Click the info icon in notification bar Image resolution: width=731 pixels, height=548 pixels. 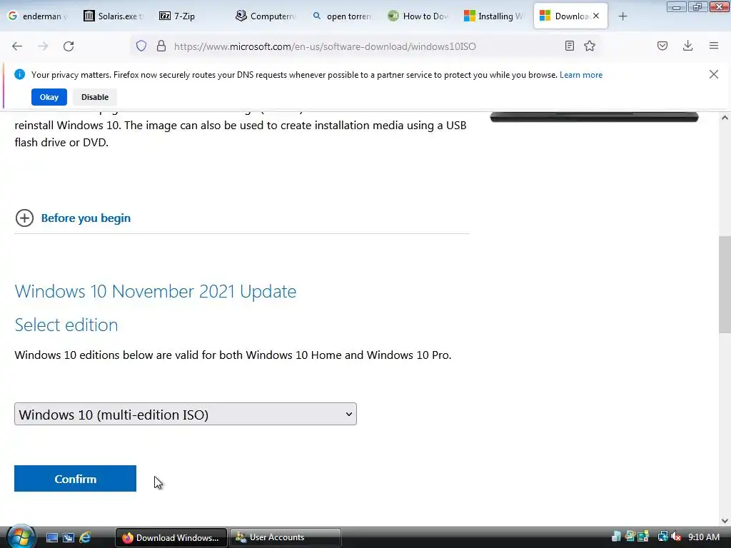click(x=19, y=74)
